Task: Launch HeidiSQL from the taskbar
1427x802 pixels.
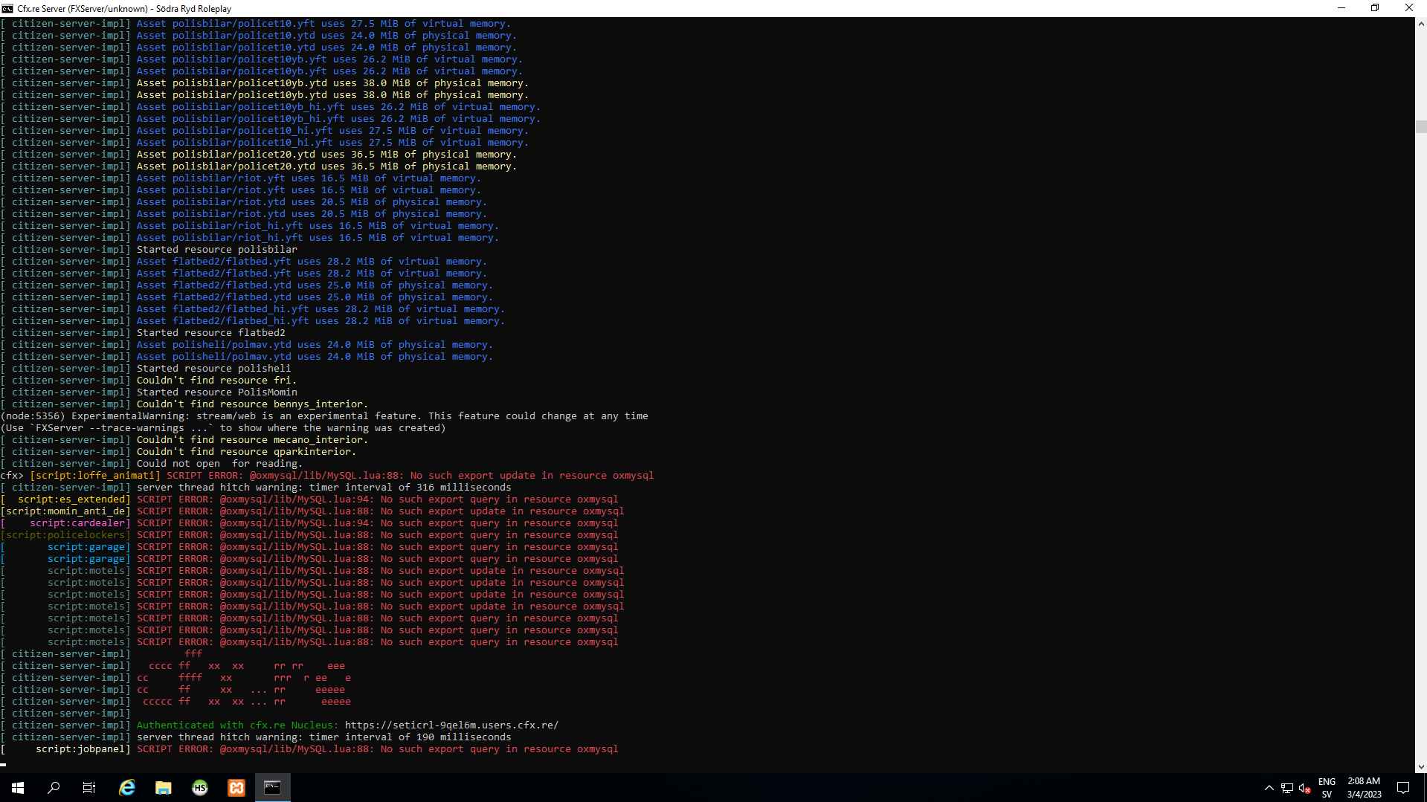Action: [x=199, y=787]
